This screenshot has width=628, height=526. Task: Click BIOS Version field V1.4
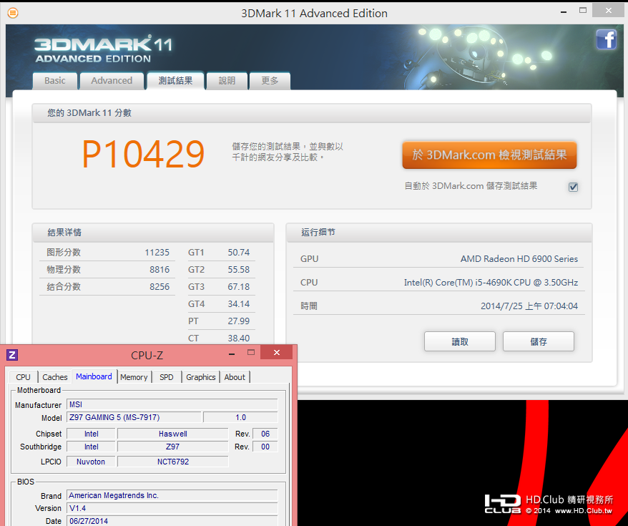point(172,508)
